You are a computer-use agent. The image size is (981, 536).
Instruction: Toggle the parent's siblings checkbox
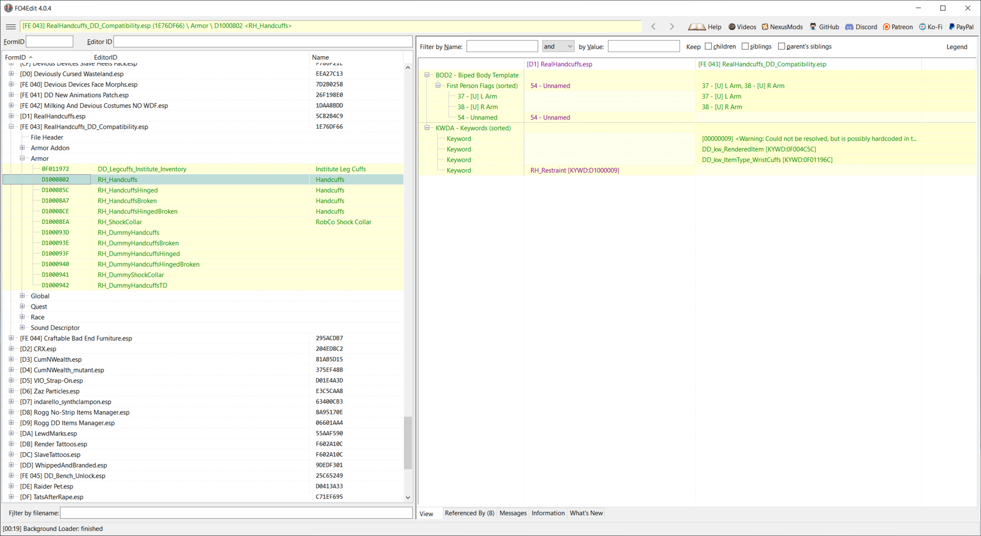[x=781, y=46]
